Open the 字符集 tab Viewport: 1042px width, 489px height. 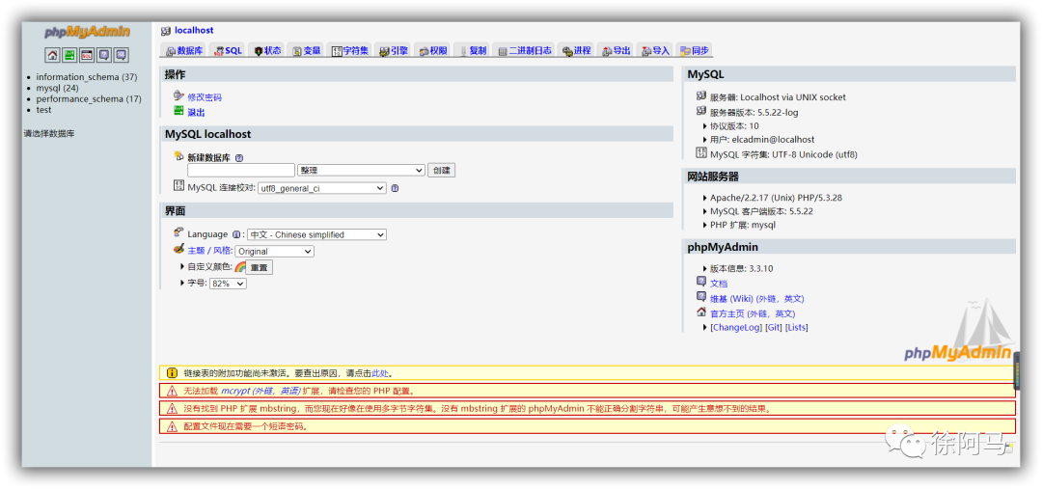pyautogui.click(x=349, y=50)
